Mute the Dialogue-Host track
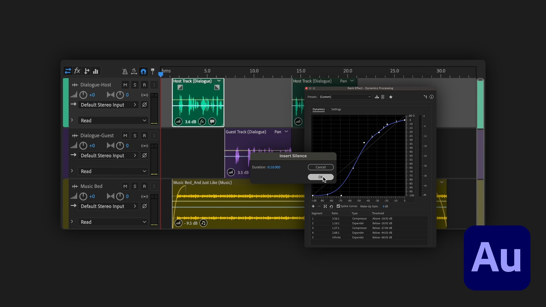The height and width of the screenshot is (307, 546). [125, 85]
